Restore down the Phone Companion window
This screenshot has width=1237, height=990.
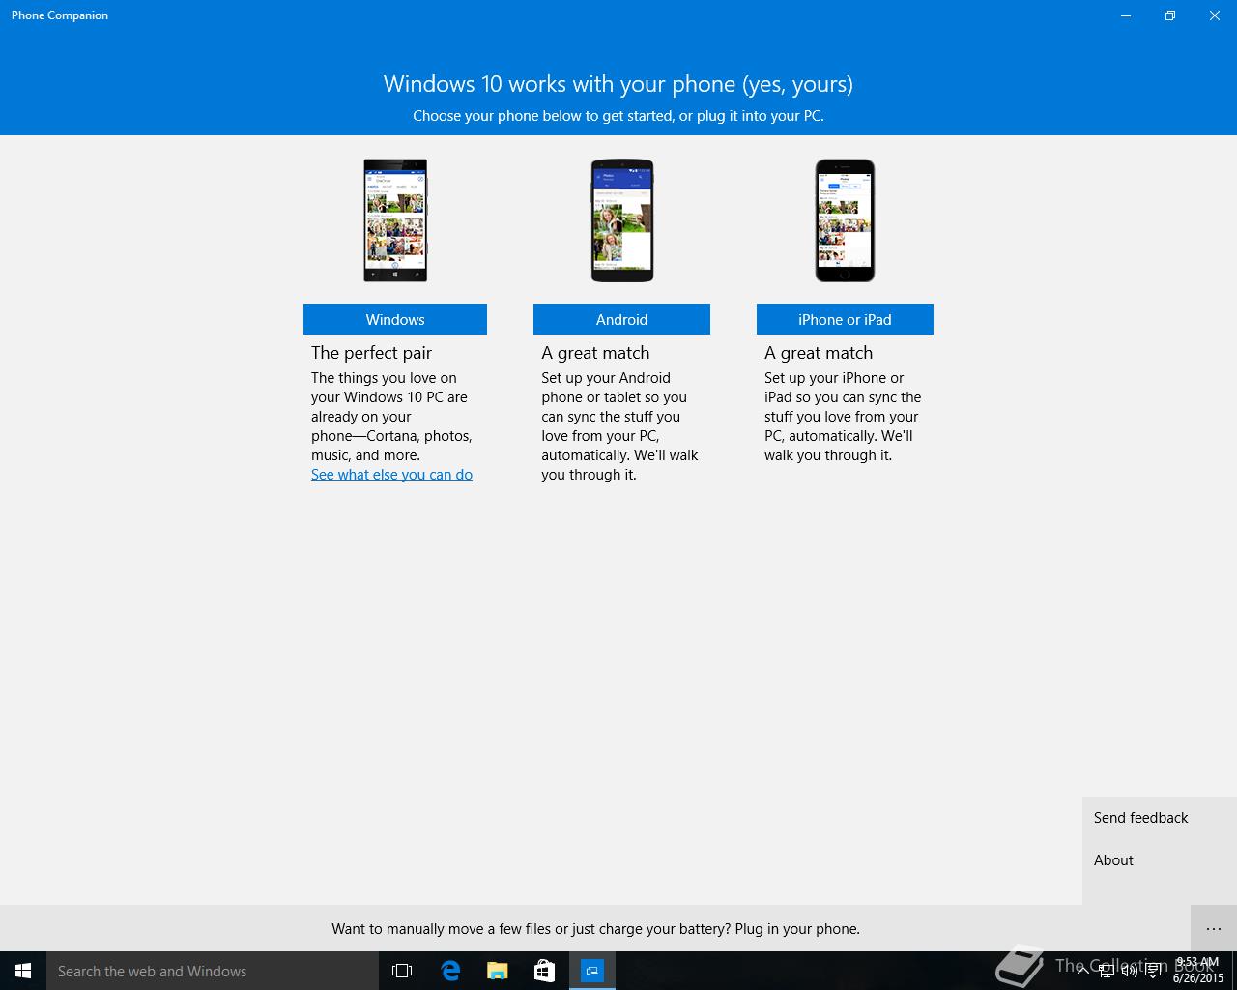pyautogui.click(x=1170, y=15)
